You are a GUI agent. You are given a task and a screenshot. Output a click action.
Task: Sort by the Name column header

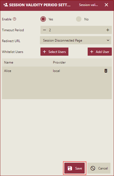point(9,62)
